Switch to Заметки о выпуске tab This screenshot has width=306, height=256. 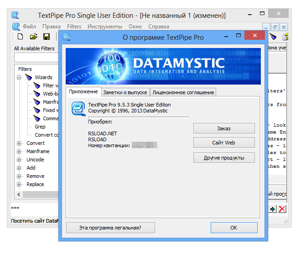125,92
